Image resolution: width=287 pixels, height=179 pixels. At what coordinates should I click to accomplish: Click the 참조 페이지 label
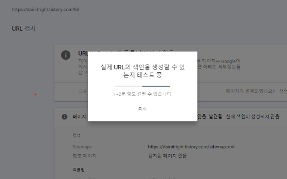coord(84,156)
